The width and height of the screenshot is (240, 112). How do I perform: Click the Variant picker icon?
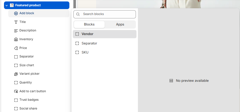click(x=16, y=74)
